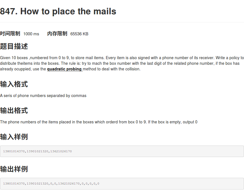Click the phone number 13801014370 in sample input
244x196 pixels.
pos(14,151)
